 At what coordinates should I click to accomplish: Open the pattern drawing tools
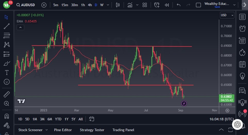pos(6,45)
